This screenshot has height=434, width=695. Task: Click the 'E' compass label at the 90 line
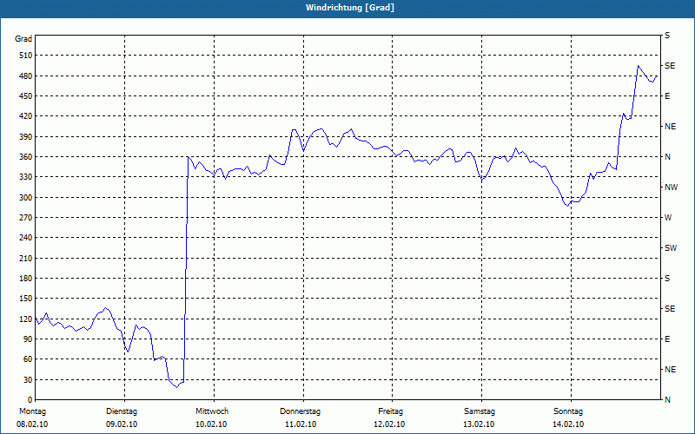coord(667,339)
